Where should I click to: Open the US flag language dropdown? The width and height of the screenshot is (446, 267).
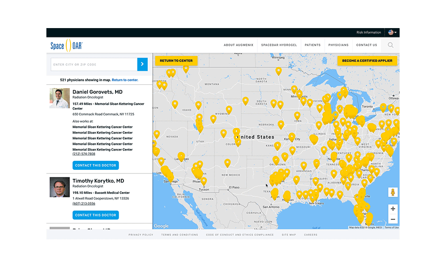392,33
